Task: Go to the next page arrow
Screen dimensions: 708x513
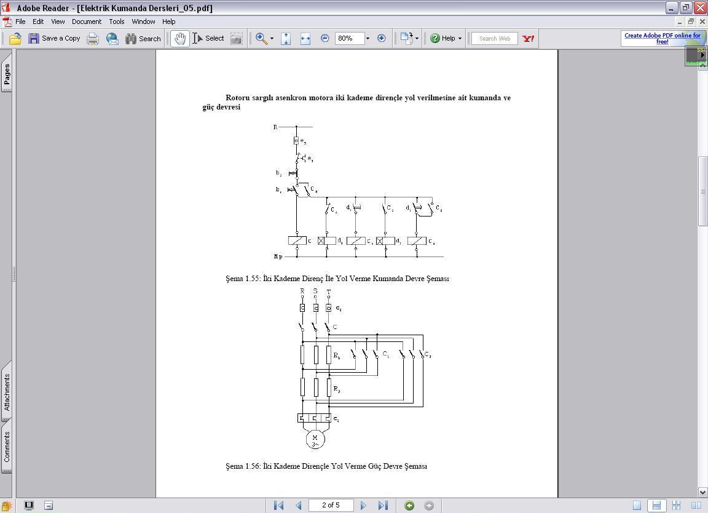Action: [363, 506]
